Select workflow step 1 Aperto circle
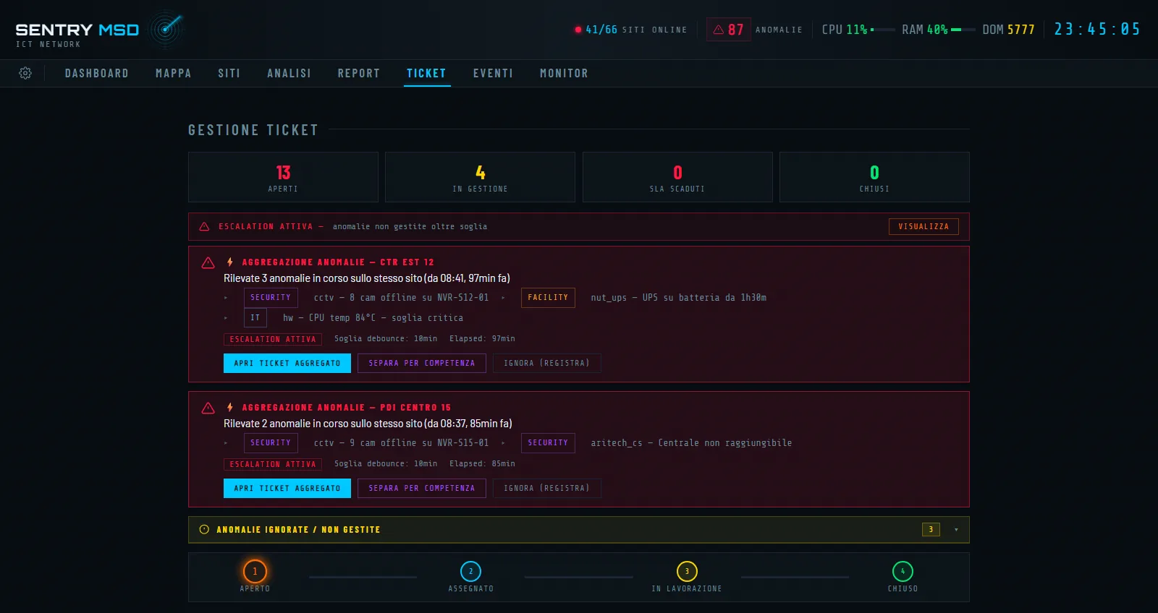1158x613 pixels. [x=255, y=571]
